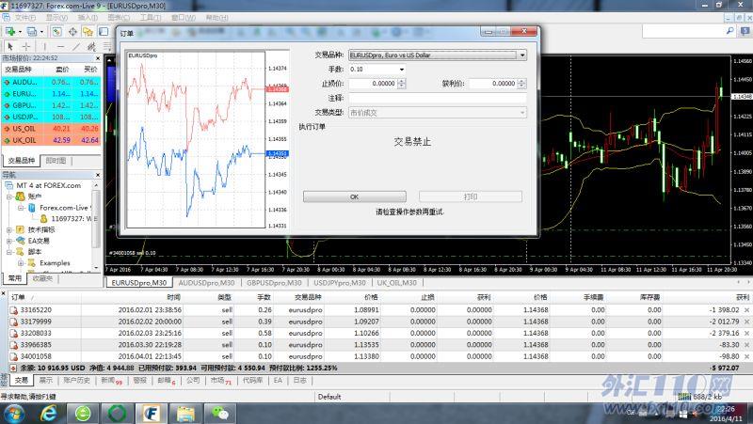This screenshot has height=424, width=753.
Task: Click the Accounts folder icon in Navigator
Action: pos(20,196)
